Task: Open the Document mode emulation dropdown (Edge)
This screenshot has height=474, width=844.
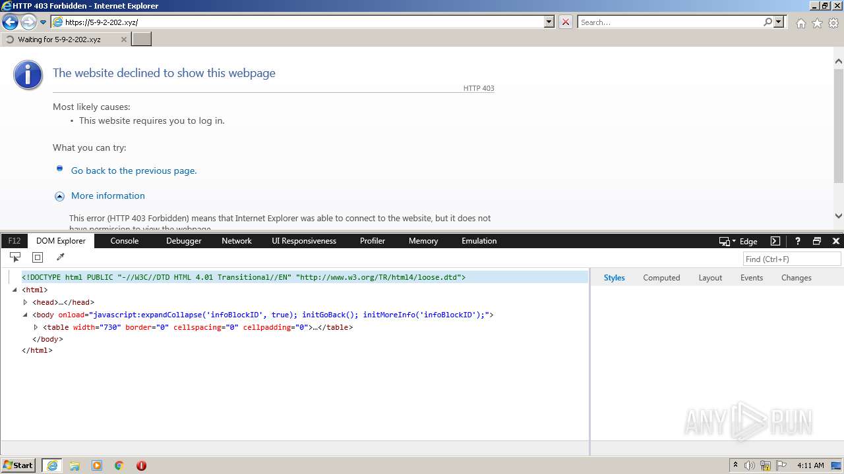Action: 738,241
